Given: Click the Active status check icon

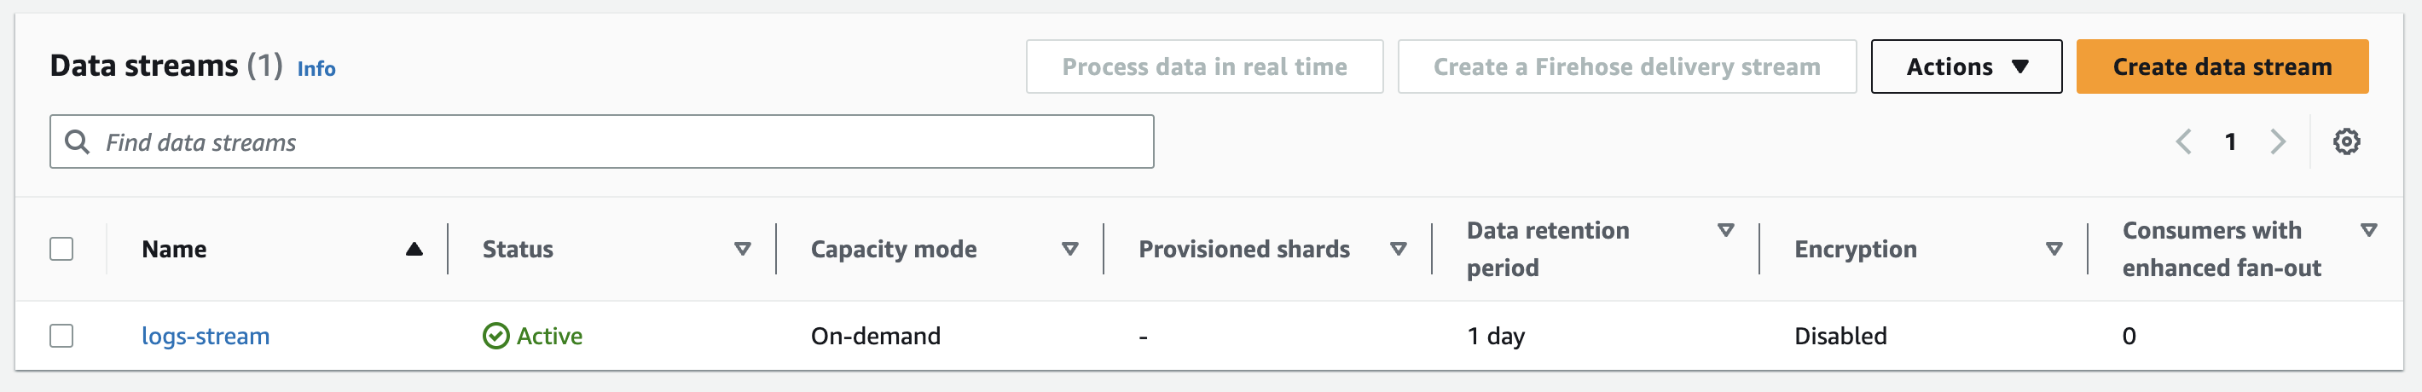Looking at the screenshot, I should (495, 336).
